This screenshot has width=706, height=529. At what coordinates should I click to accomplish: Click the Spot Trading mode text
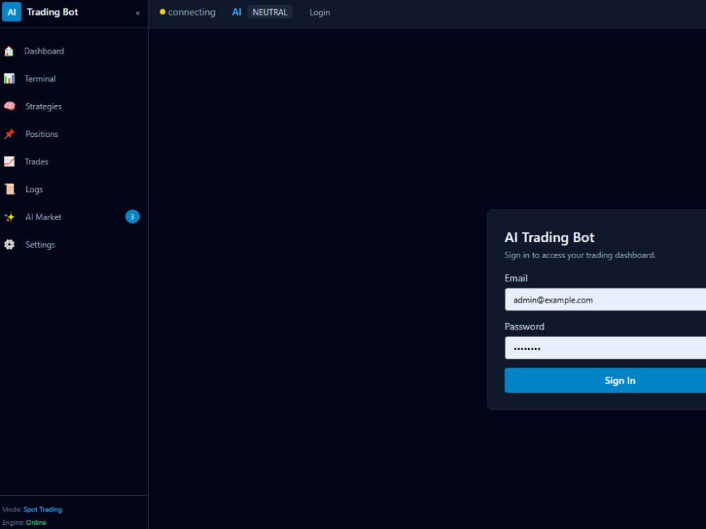(43, 510)
